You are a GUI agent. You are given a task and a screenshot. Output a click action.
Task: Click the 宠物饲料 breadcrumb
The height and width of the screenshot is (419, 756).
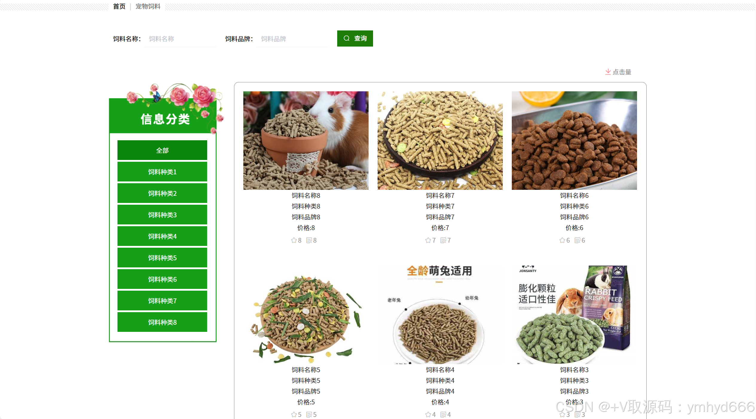(148, 6)
